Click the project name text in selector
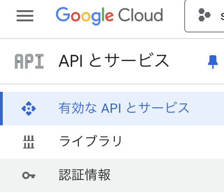 click(x=222, y=15)
